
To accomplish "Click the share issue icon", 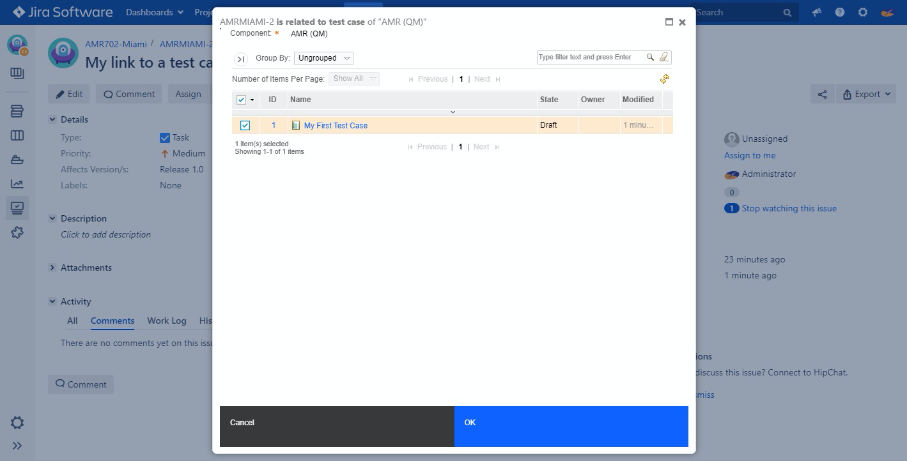I will coord(822,94).
